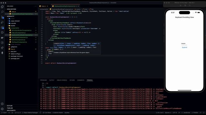Click Prettier in status bar
The width and height of the screenshot is (206, 115).
[195, 113]
